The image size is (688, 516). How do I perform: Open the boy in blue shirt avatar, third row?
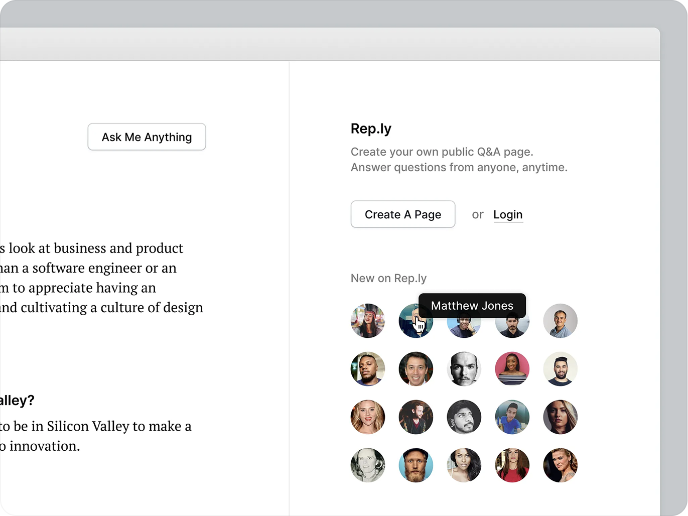pos(512,417)
